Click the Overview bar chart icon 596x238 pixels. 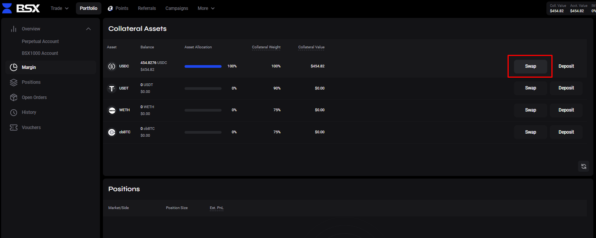tap(14, 29)
